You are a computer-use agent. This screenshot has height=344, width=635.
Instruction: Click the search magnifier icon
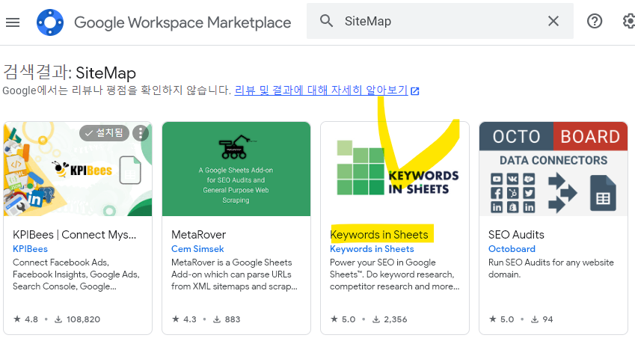(x=326, y=21)
